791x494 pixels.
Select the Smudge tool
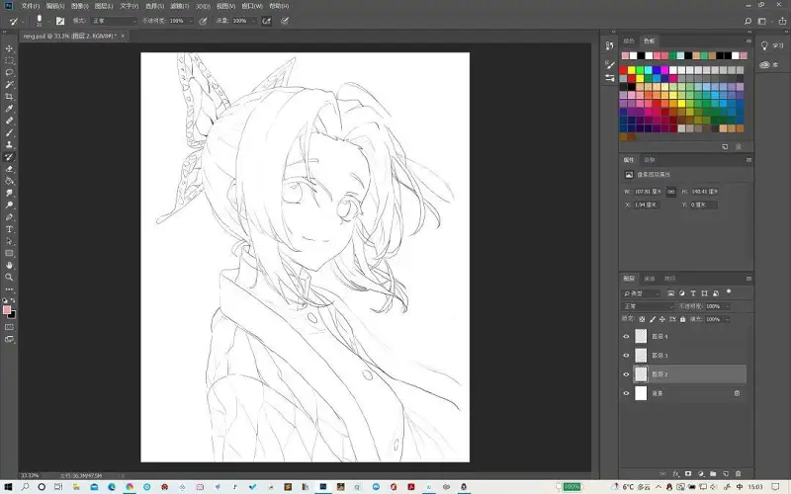click(9, 193)
